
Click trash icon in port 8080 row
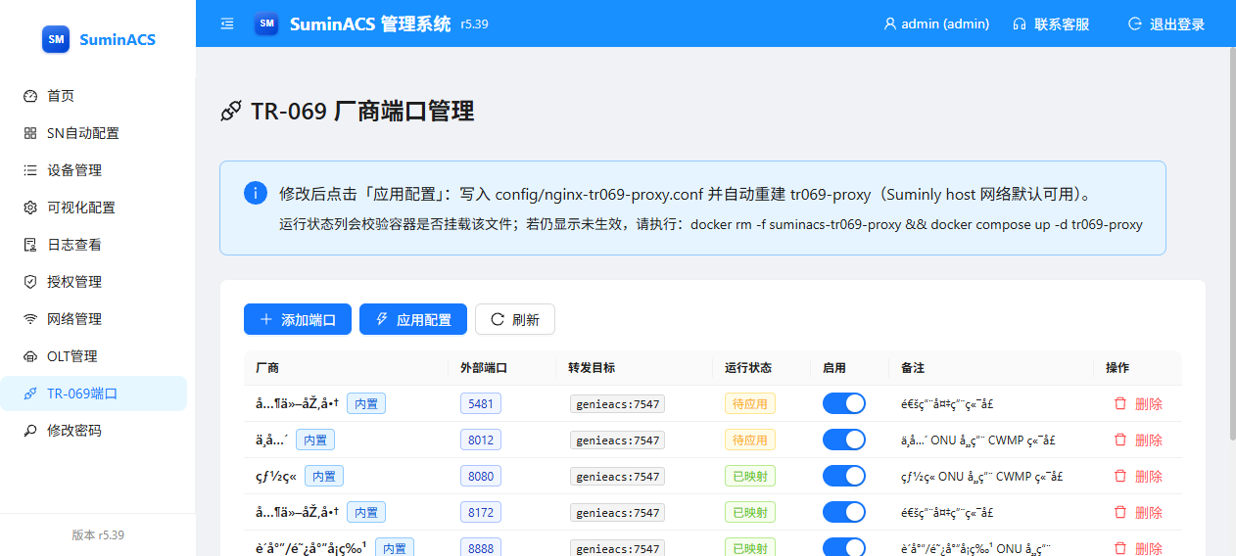pyautogui.click(x=1120, y=476)
